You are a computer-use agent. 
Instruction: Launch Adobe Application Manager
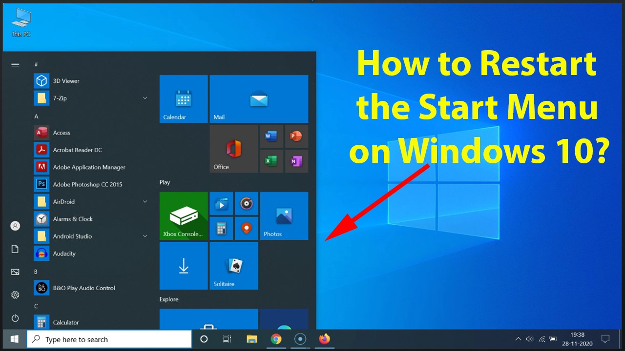[x=91, y=167]
